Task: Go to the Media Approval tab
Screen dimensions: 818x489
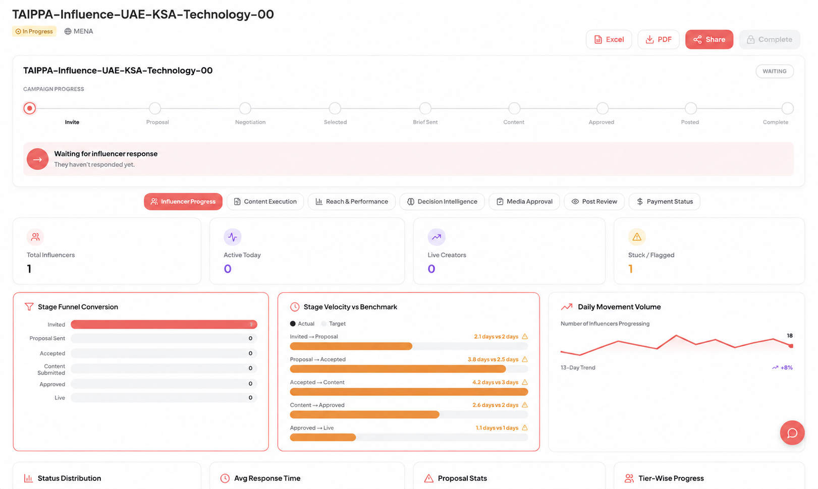Action: click(524, 202)
